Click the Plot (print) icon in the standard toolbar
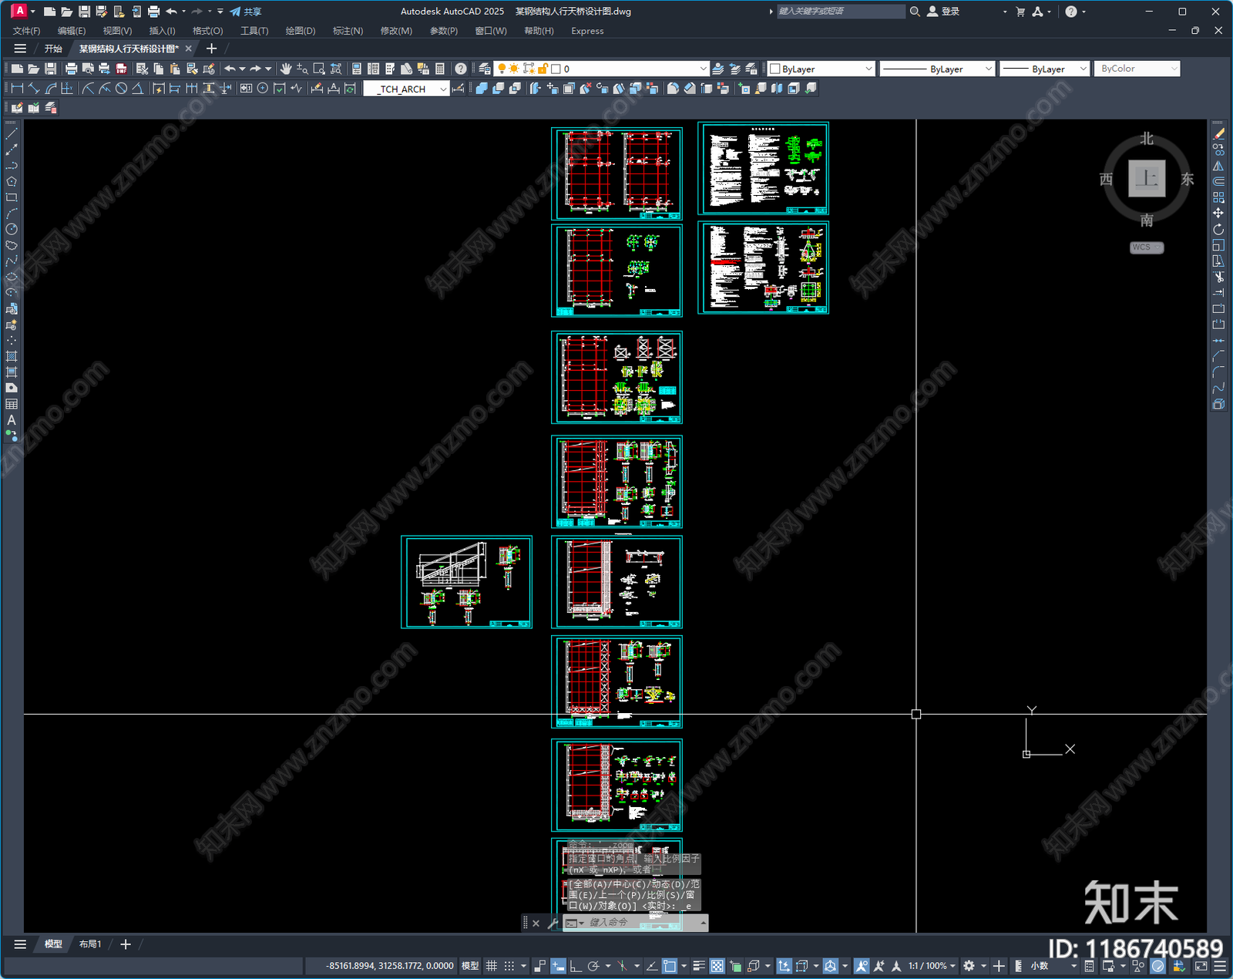 (x=71, y=69)
